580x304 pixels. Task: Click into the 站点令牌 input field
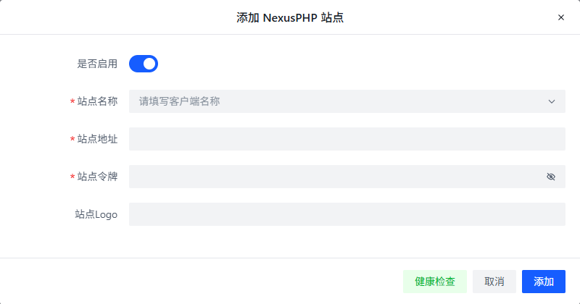coord(333,177)
